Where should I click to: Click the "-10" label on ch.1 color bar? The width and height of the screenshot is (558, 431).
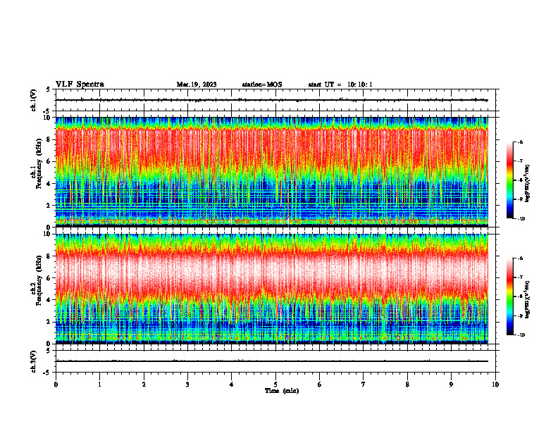point(521,219)
